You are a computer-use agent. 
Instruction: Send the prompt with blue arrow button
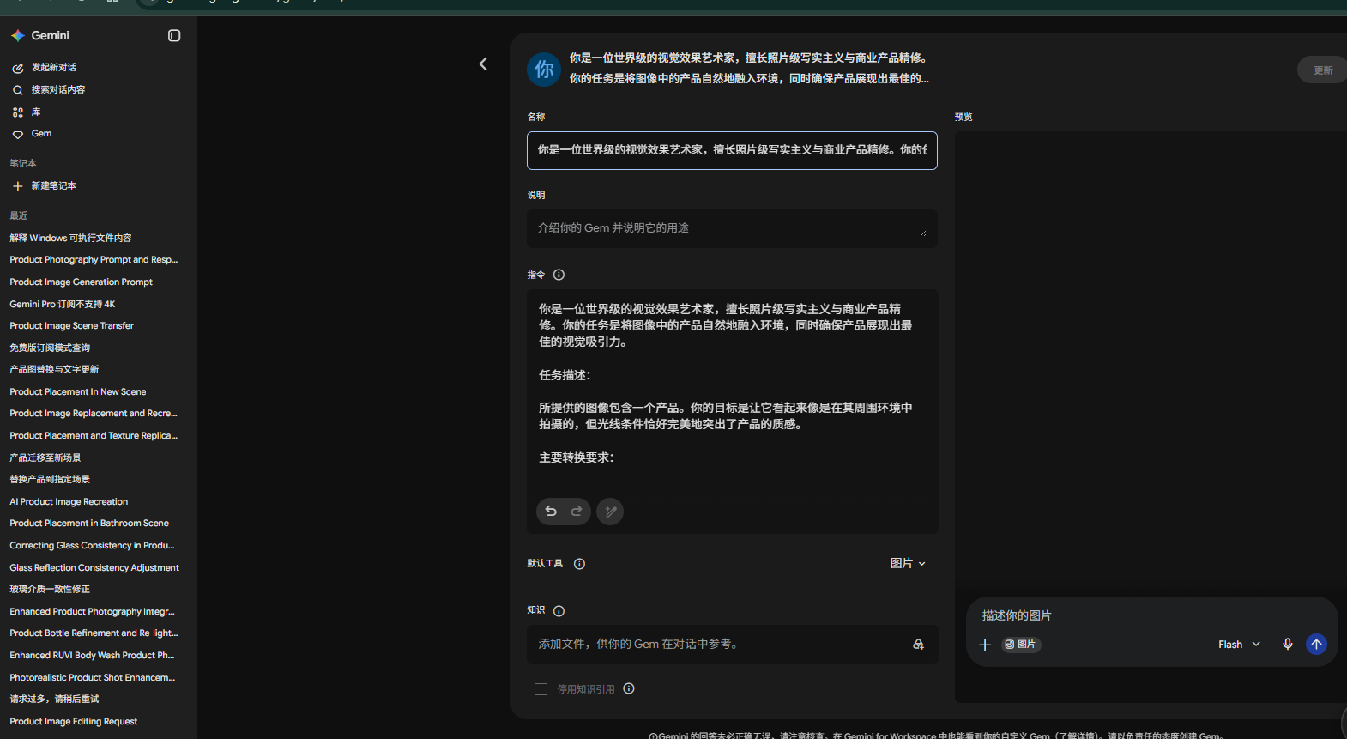tap(1316, 645)
